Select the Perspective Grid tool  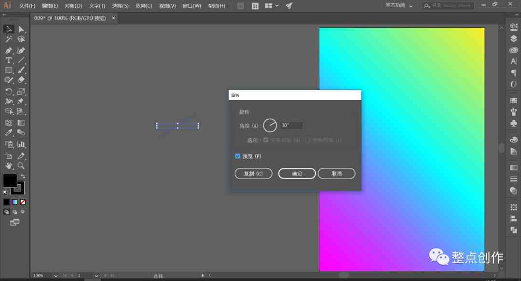(x=21, y=111)
